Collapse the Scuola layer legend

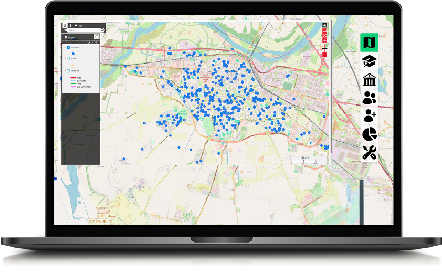(65, 58)
